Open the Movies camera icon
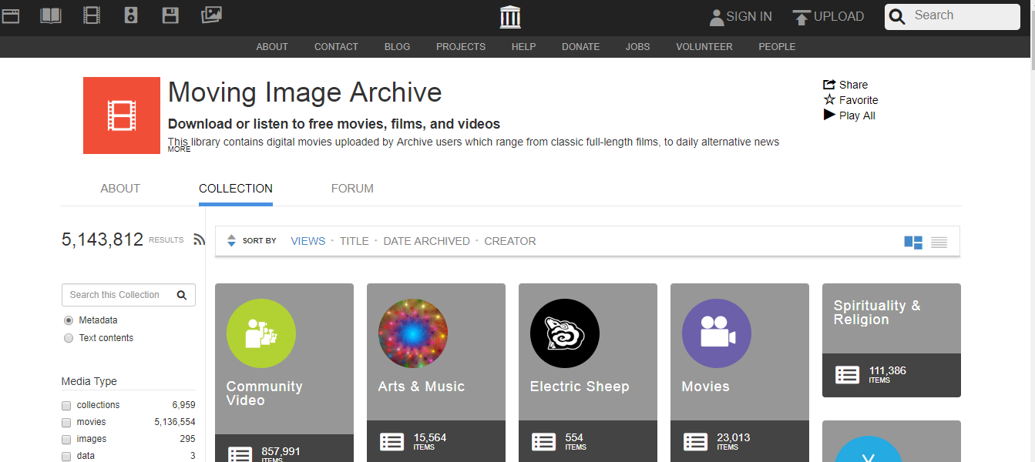Screen dimensions: 1035x462 click(x=717, y=333)
